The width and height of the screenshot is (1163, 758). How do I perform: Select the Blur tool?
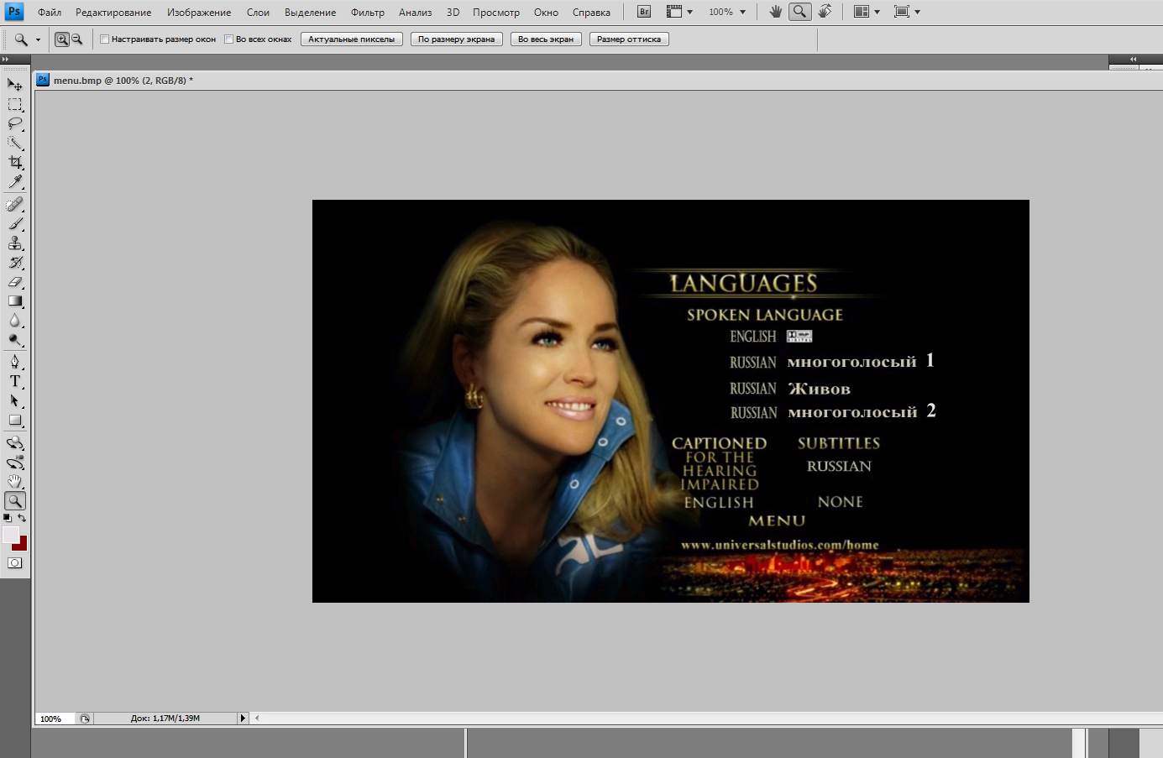click(15, 321)
